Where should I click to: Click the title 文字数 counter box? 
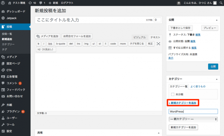tap(157, 20)
